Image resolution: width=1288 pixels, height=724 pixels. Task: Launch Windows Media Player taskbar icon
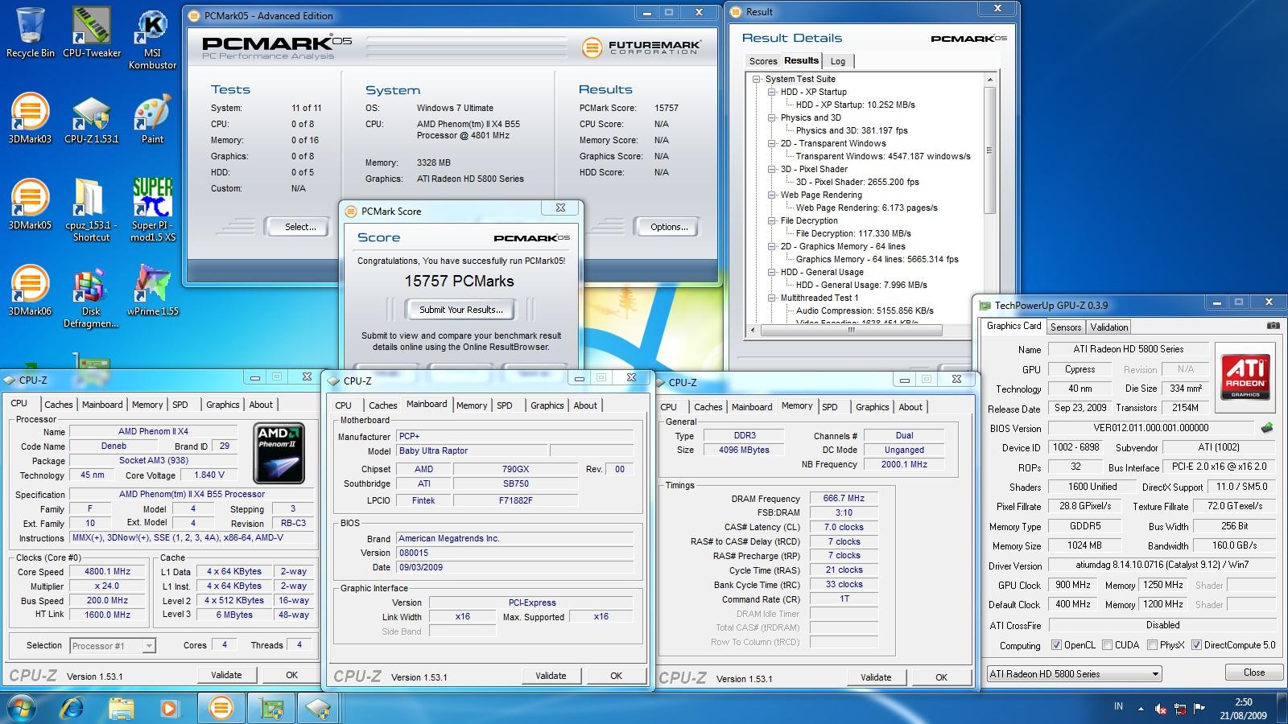(169, 708)
